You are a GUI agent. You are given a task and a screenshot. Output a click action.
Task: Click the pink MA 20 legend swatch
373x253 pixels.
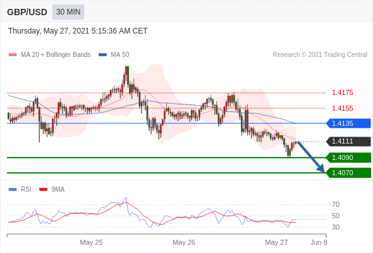[x=13, y=55]
